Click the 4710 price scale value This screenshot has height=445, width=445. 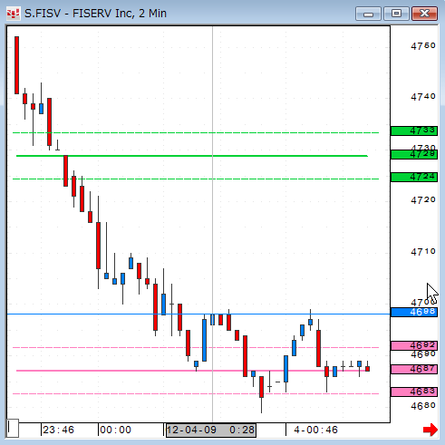423,252
